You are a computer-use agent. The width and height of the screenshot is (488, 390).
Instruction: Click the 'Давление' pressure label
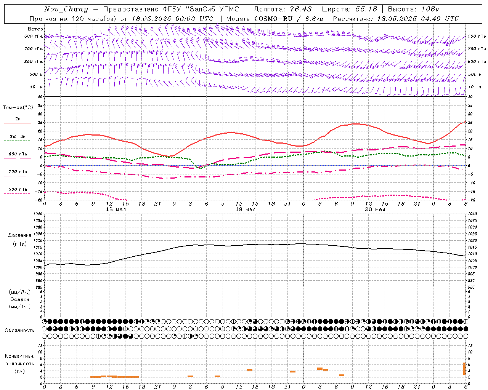[20, 235]
